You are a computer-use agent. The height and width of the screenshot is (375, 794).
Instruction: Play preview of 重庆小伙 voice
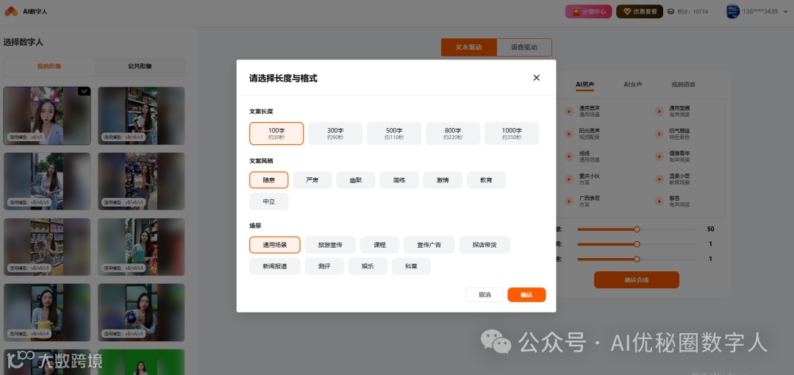568,179
